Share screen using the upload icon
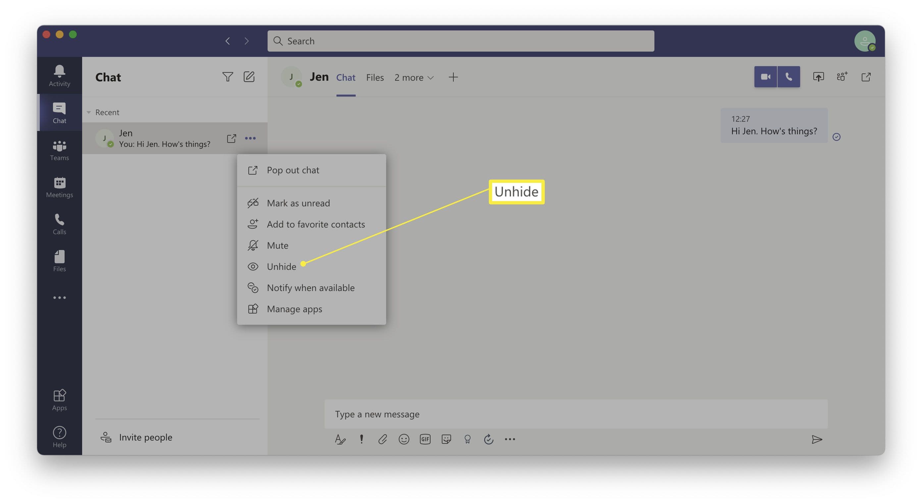This screenshot has width=922, height=504. pos(818,77)
